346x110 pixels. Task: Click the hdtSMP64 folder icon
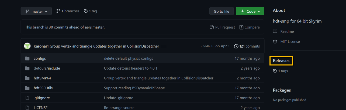coord(27,78)
